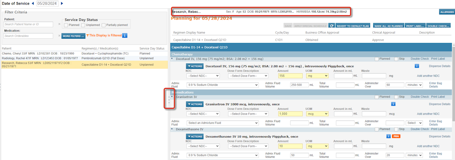455x160 pixels.
Task: Open info icon for Dexamethasone IV order
Action: click(x=389, y=136)
